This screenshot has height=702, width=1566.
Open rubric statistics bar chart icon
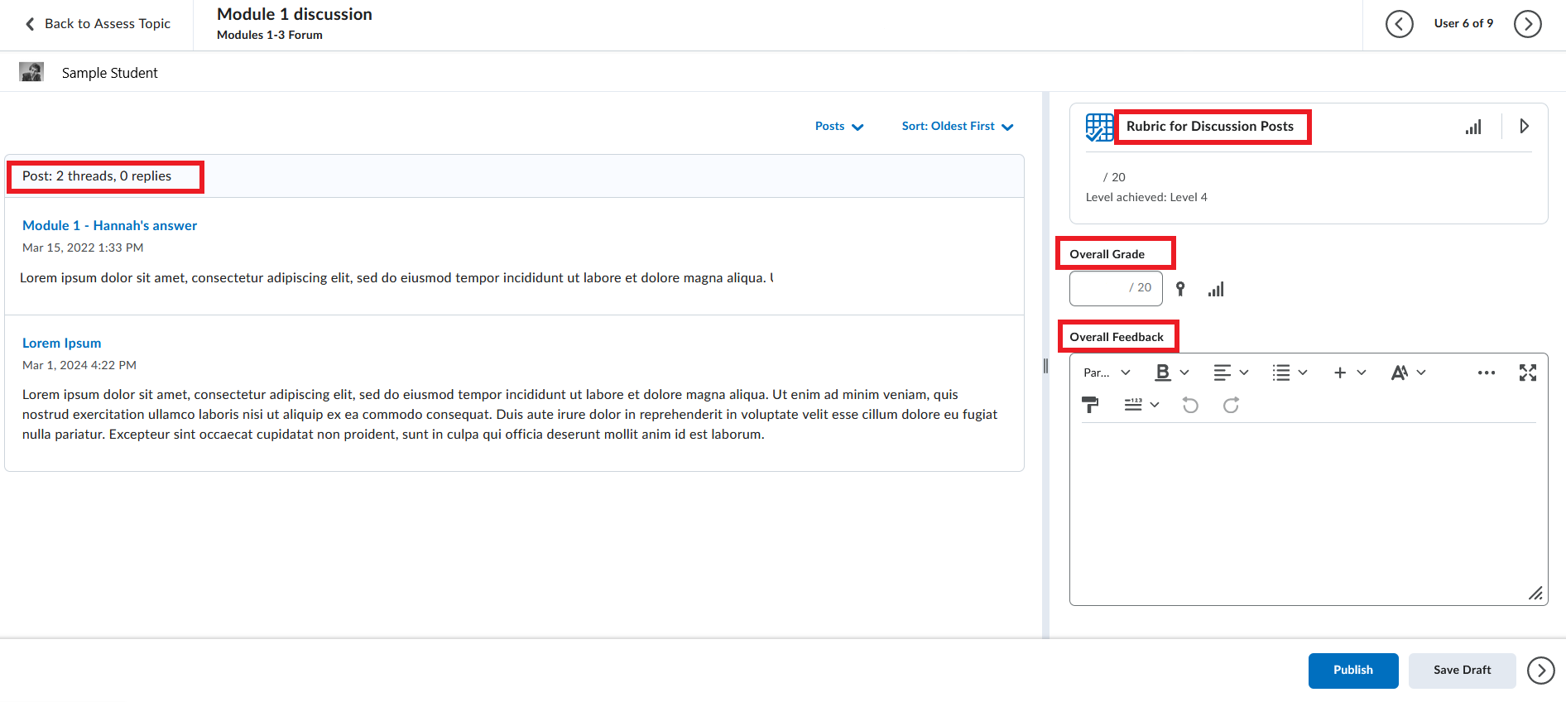click(x=1472, y=127)
